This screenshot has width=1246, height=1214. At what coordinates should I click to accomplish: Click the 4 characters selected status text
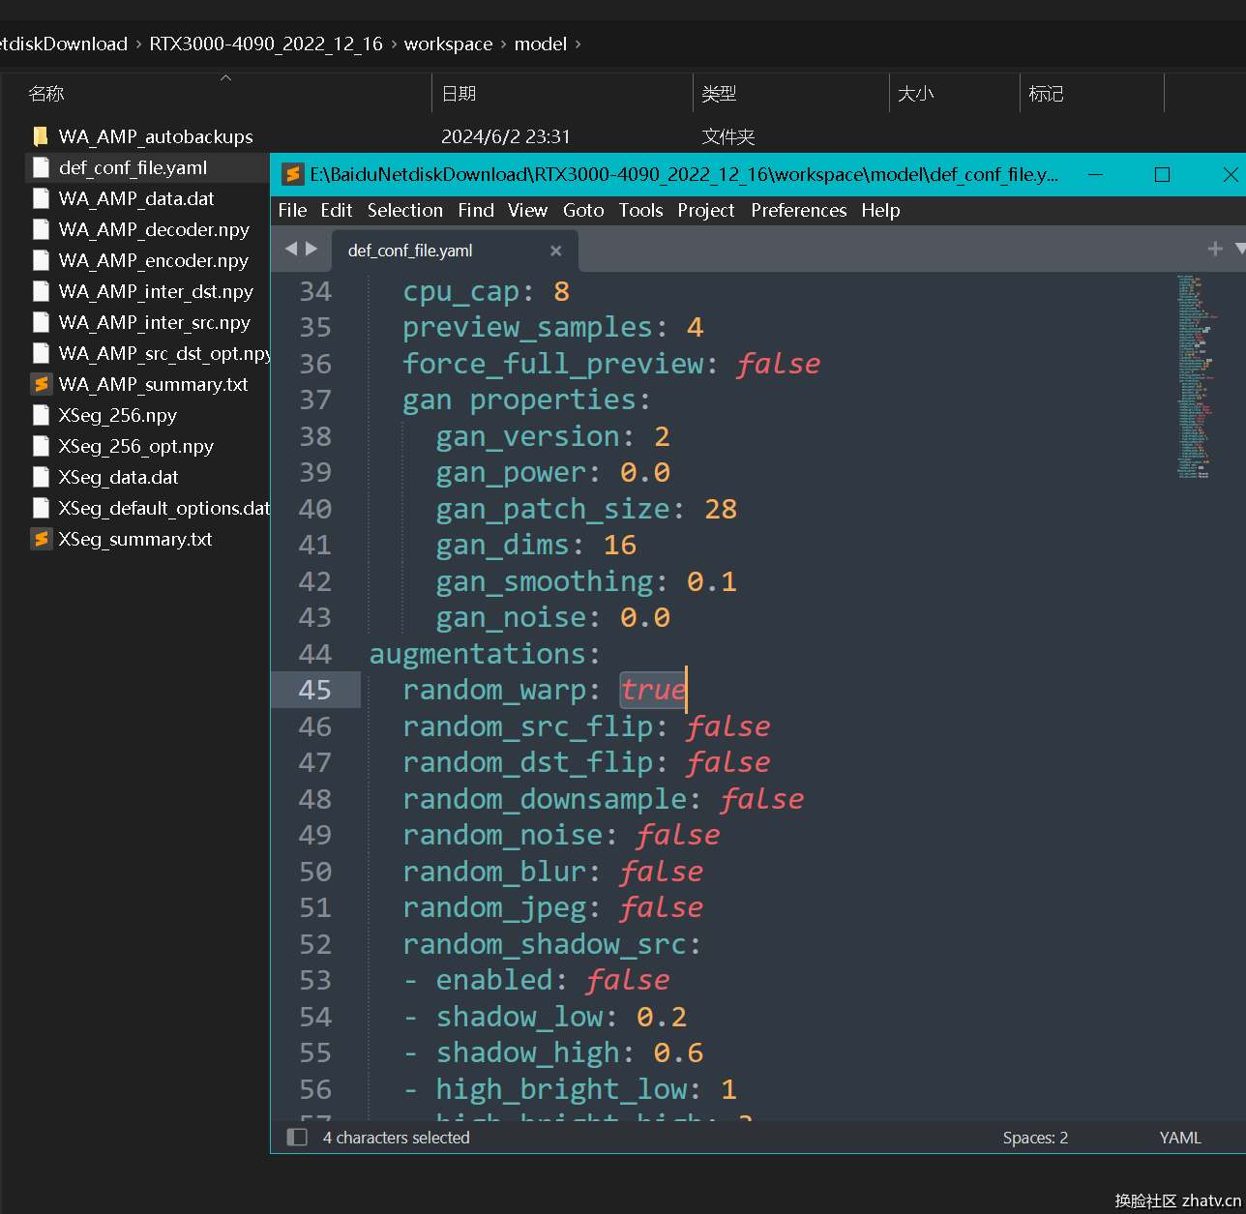396,1138
